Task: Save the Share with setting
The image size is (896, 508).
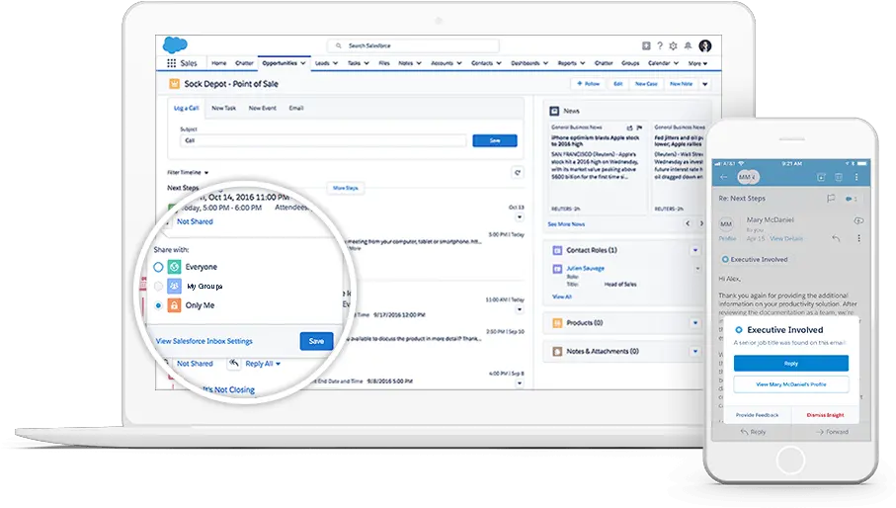Action: (x=316, y=341)
